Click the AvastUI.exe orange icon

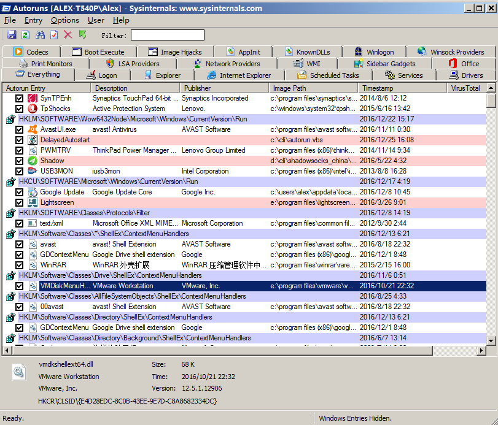tap(32, 129)
